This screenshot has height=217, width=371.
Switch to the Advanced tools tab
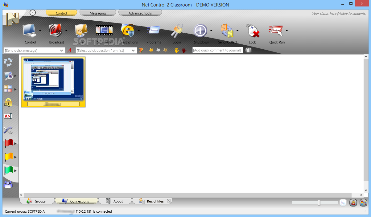[140, 13]
